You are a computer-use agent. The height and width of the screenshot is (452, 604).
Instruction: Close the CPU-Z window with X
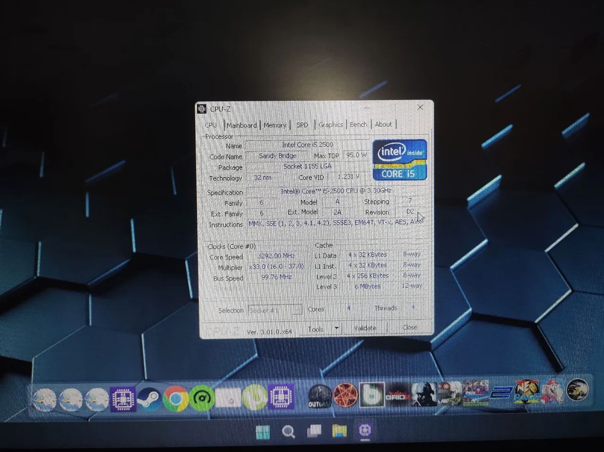420,108
